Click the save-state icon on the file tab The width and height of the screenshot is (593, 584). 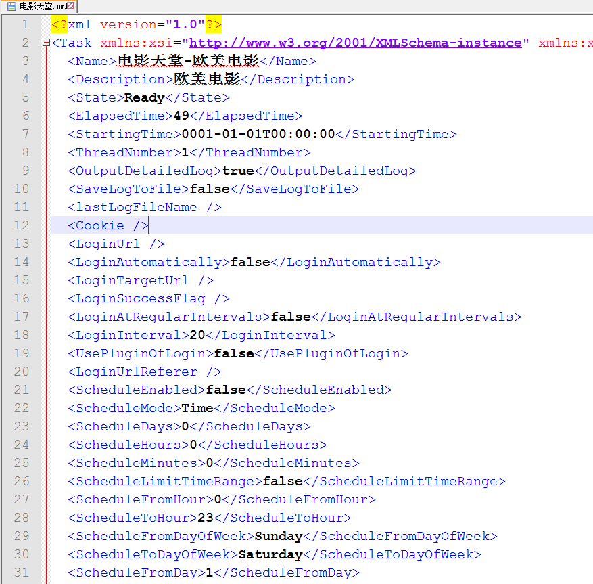click(x=11, y=6)
